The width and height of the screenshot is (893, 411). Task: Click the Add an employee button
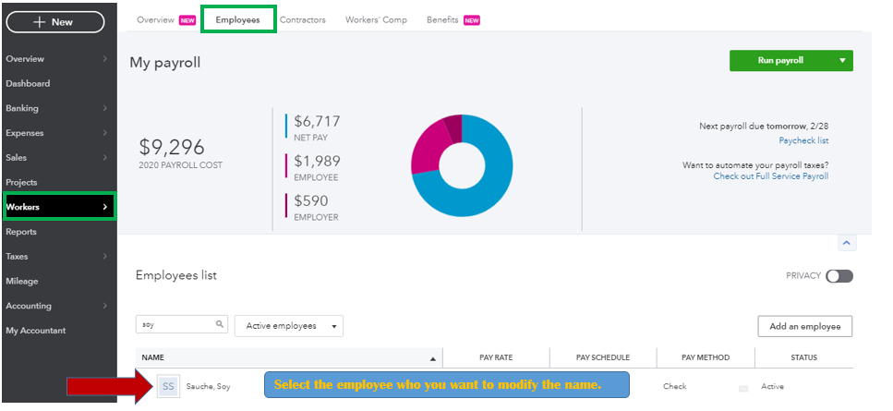(x=804, y=326)
